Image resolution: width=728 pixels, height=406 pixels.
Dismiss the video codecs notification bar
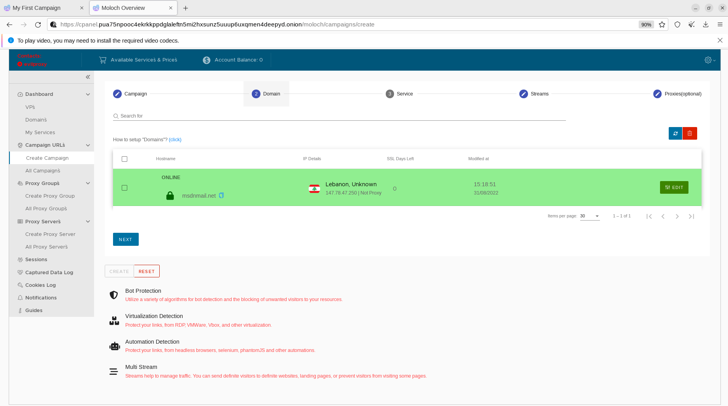[720, 40]
